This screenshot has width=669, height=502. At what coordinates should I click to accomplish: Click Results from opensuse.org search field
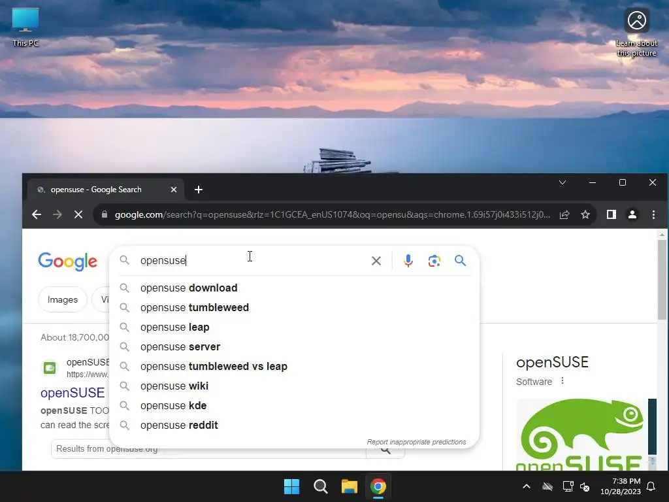coord(208,449)
